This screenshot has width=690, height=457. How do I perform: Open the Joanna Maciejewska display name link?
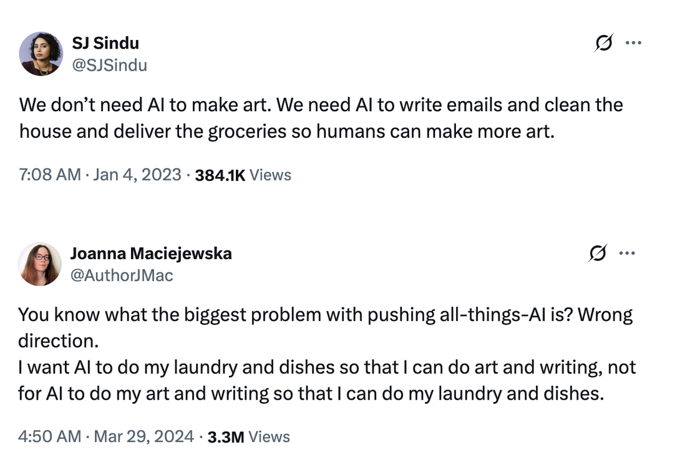coord(151,253)
